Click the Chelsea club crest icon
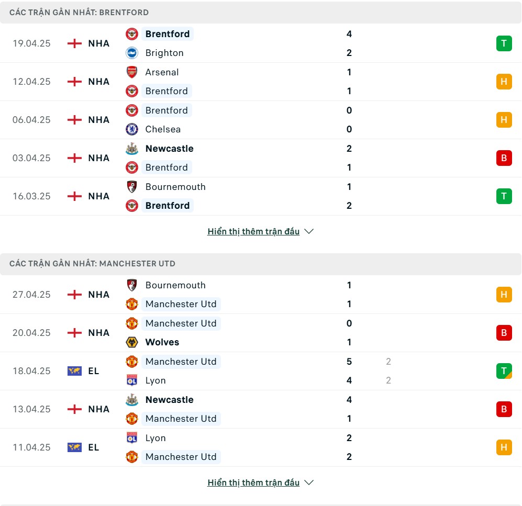This screenshot has height=506, width=522. point(132,129)
